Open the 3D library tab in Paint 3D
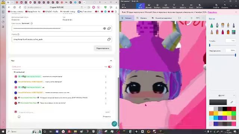 (x=199, y=6)
